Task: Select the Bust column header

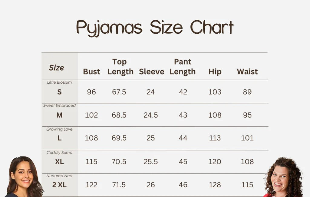Action: 91,72
